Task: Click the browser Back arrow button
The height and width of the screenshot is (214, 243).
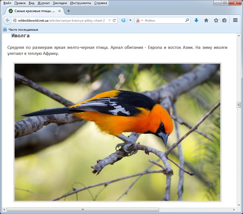Action: point(7,20)
